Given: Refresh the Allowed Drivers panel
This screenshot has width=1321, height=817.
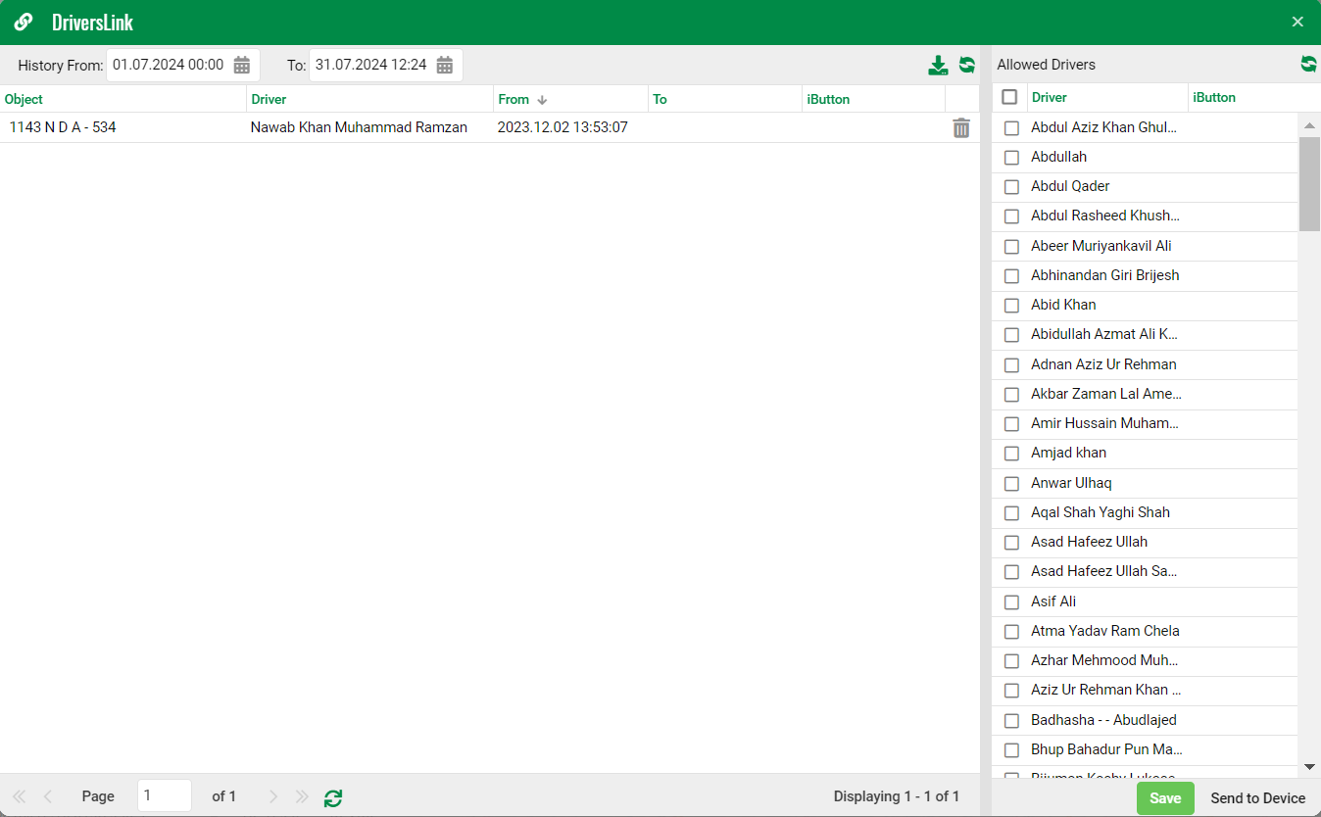Looking at the screenshot, I should 1308,64.
